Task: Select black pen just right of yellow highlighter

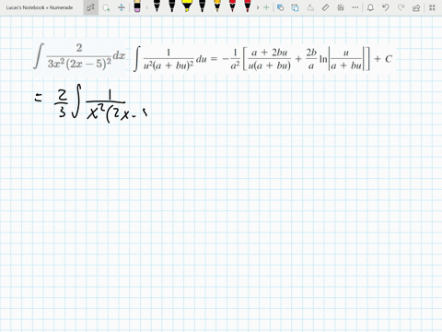Action: pos(202,6)
